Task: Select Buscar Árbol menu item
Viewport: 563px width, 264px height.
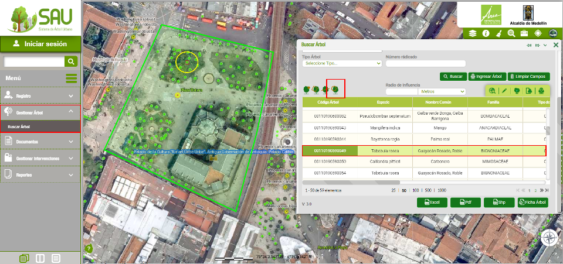Action: click(x=19, y=126)
